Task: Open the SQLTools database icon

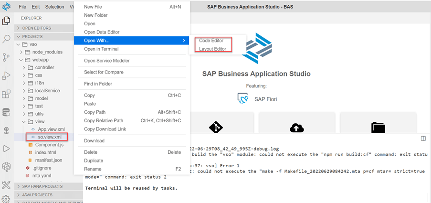Action: click(x=6, y=112)
